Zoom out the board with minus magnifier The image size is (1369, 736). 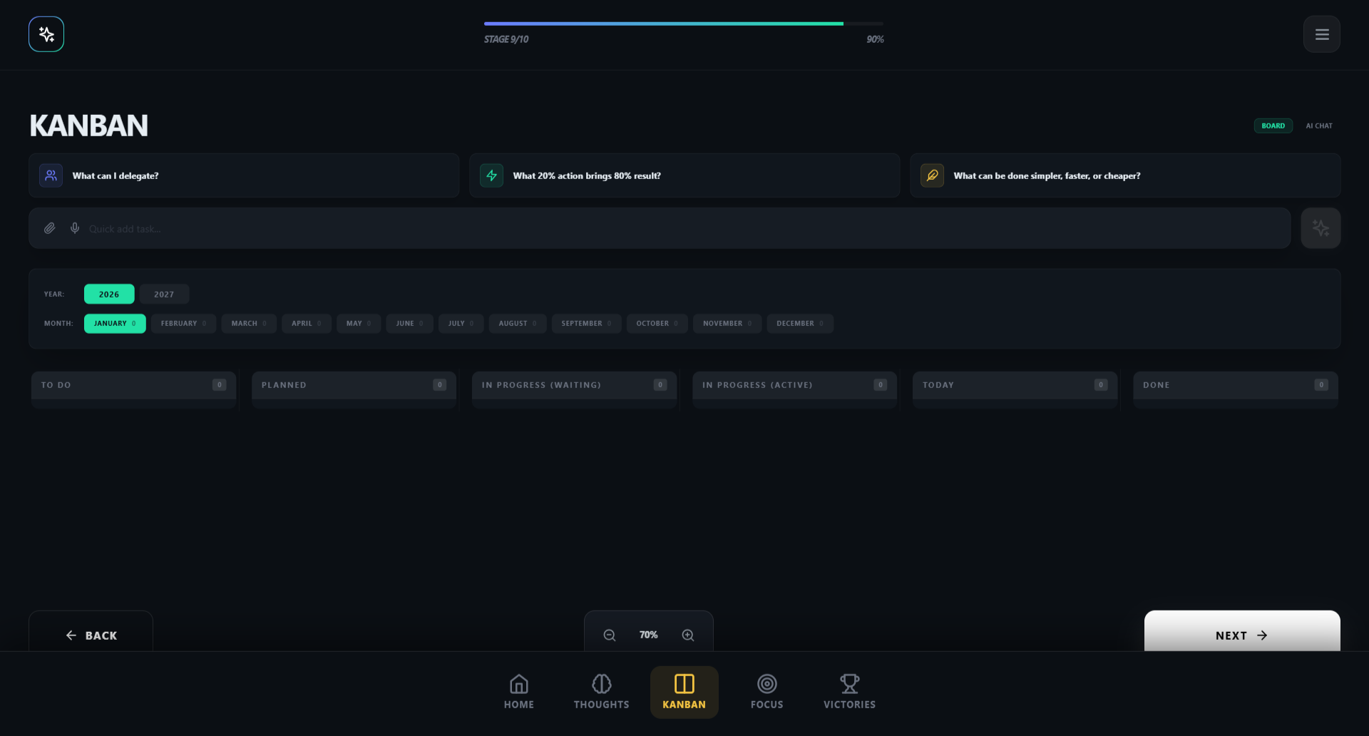(610, 635)
